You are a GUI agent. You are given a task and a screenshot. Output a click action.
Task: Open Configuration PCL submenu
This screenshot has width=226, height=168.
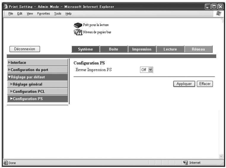(37, 92)
